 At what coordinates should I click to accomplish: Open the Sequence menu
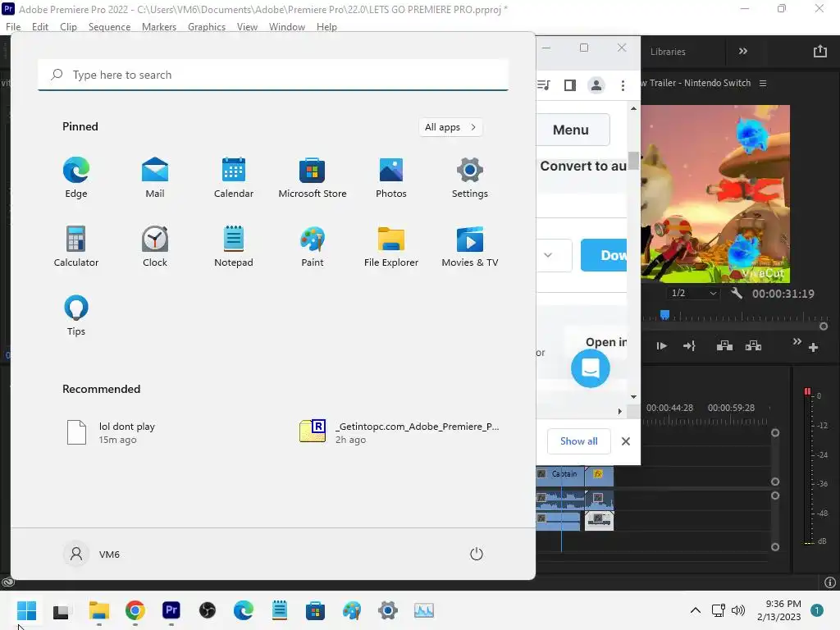click(109, 27)
